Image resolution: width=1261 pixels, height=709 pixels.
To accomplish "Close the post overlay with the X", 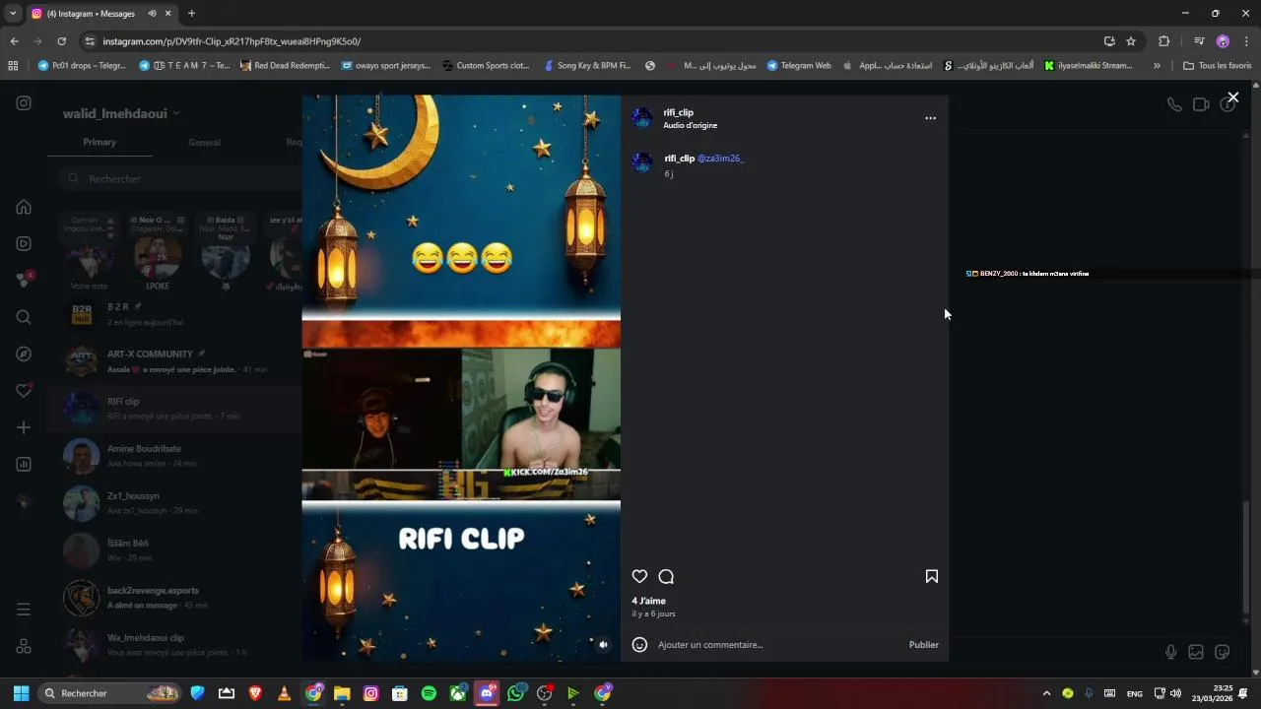I will coord(1232,97).
